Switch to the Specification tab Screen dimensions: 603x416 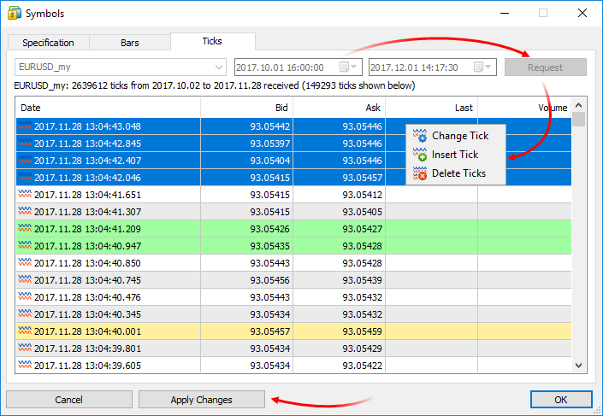pyautogui.click(x=48, y=43)
